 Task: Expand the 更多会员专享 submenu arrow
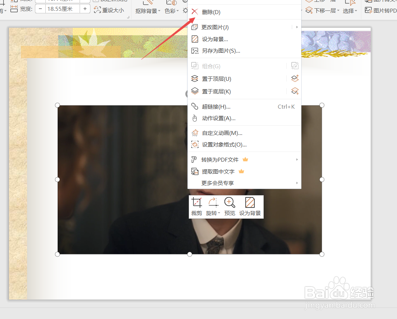point(297,183)
